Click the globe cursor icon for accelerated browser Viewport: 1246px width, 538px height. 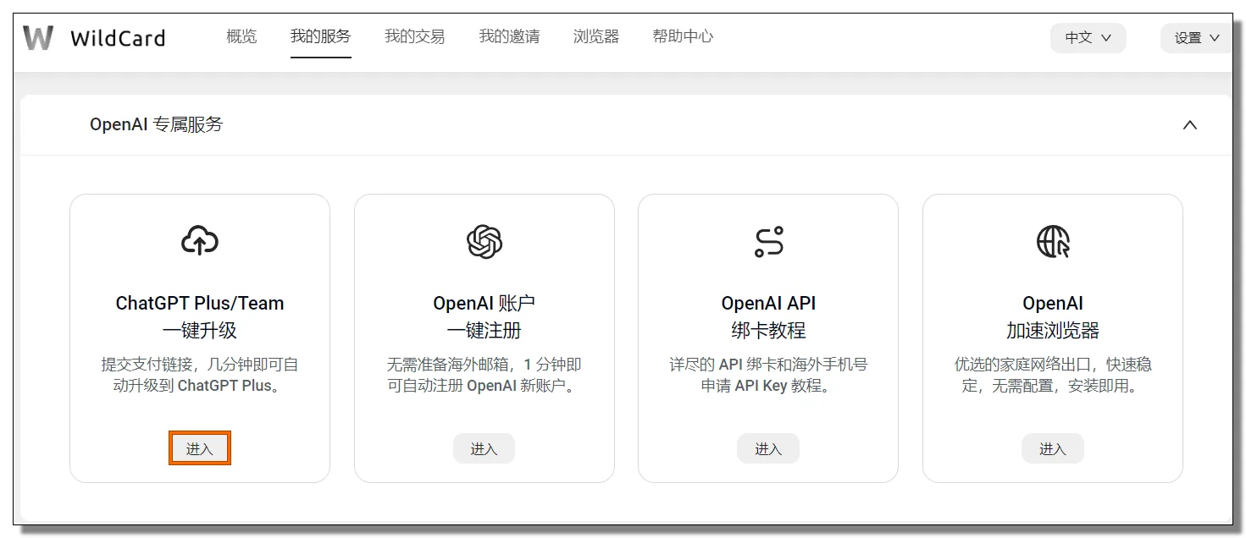1053,242
